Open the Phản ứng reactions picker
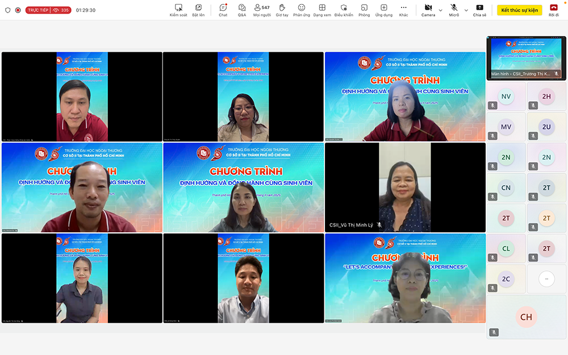 302,10
